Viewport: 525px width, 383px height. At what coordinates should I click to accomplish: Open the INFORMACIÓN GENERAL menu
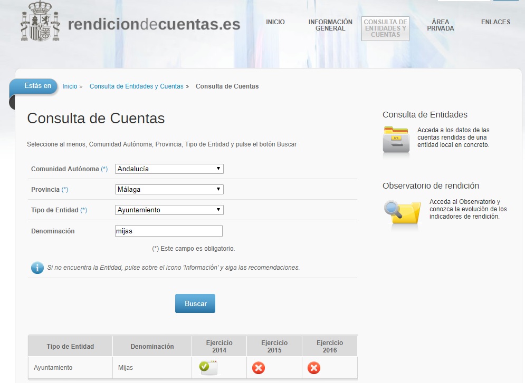[x=330, y=25]
